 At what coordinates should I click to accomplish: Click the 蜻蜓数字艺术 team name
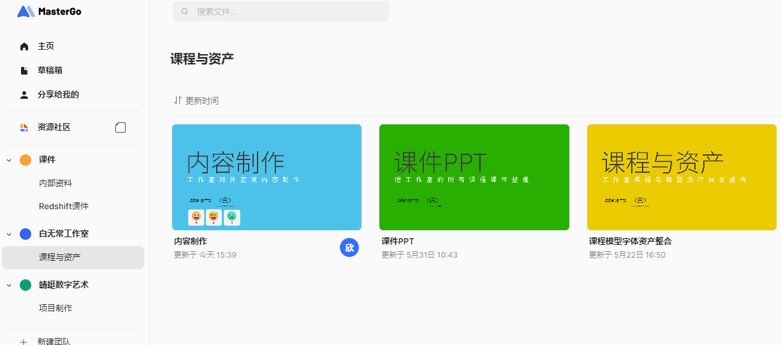(x=64, y=285)
